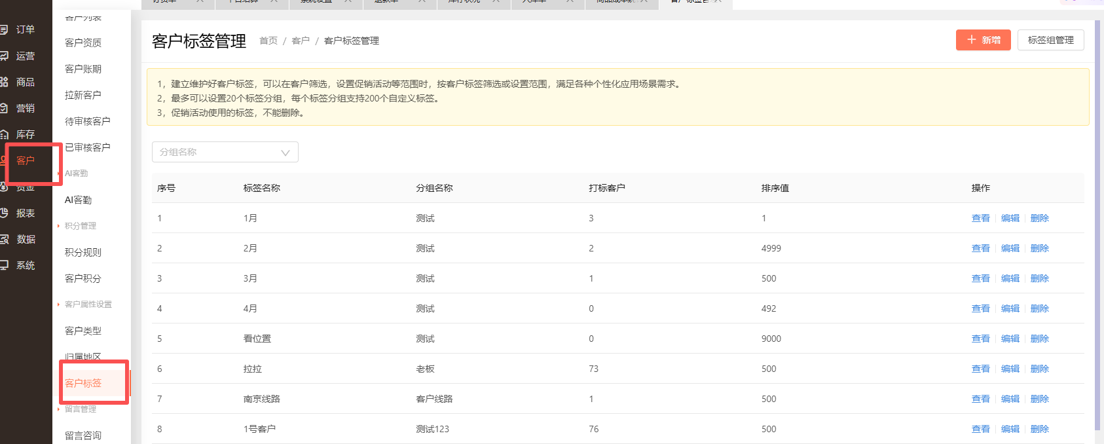
Task: Go to 客户 in the breadcrumb
Action: pos(301,41)
